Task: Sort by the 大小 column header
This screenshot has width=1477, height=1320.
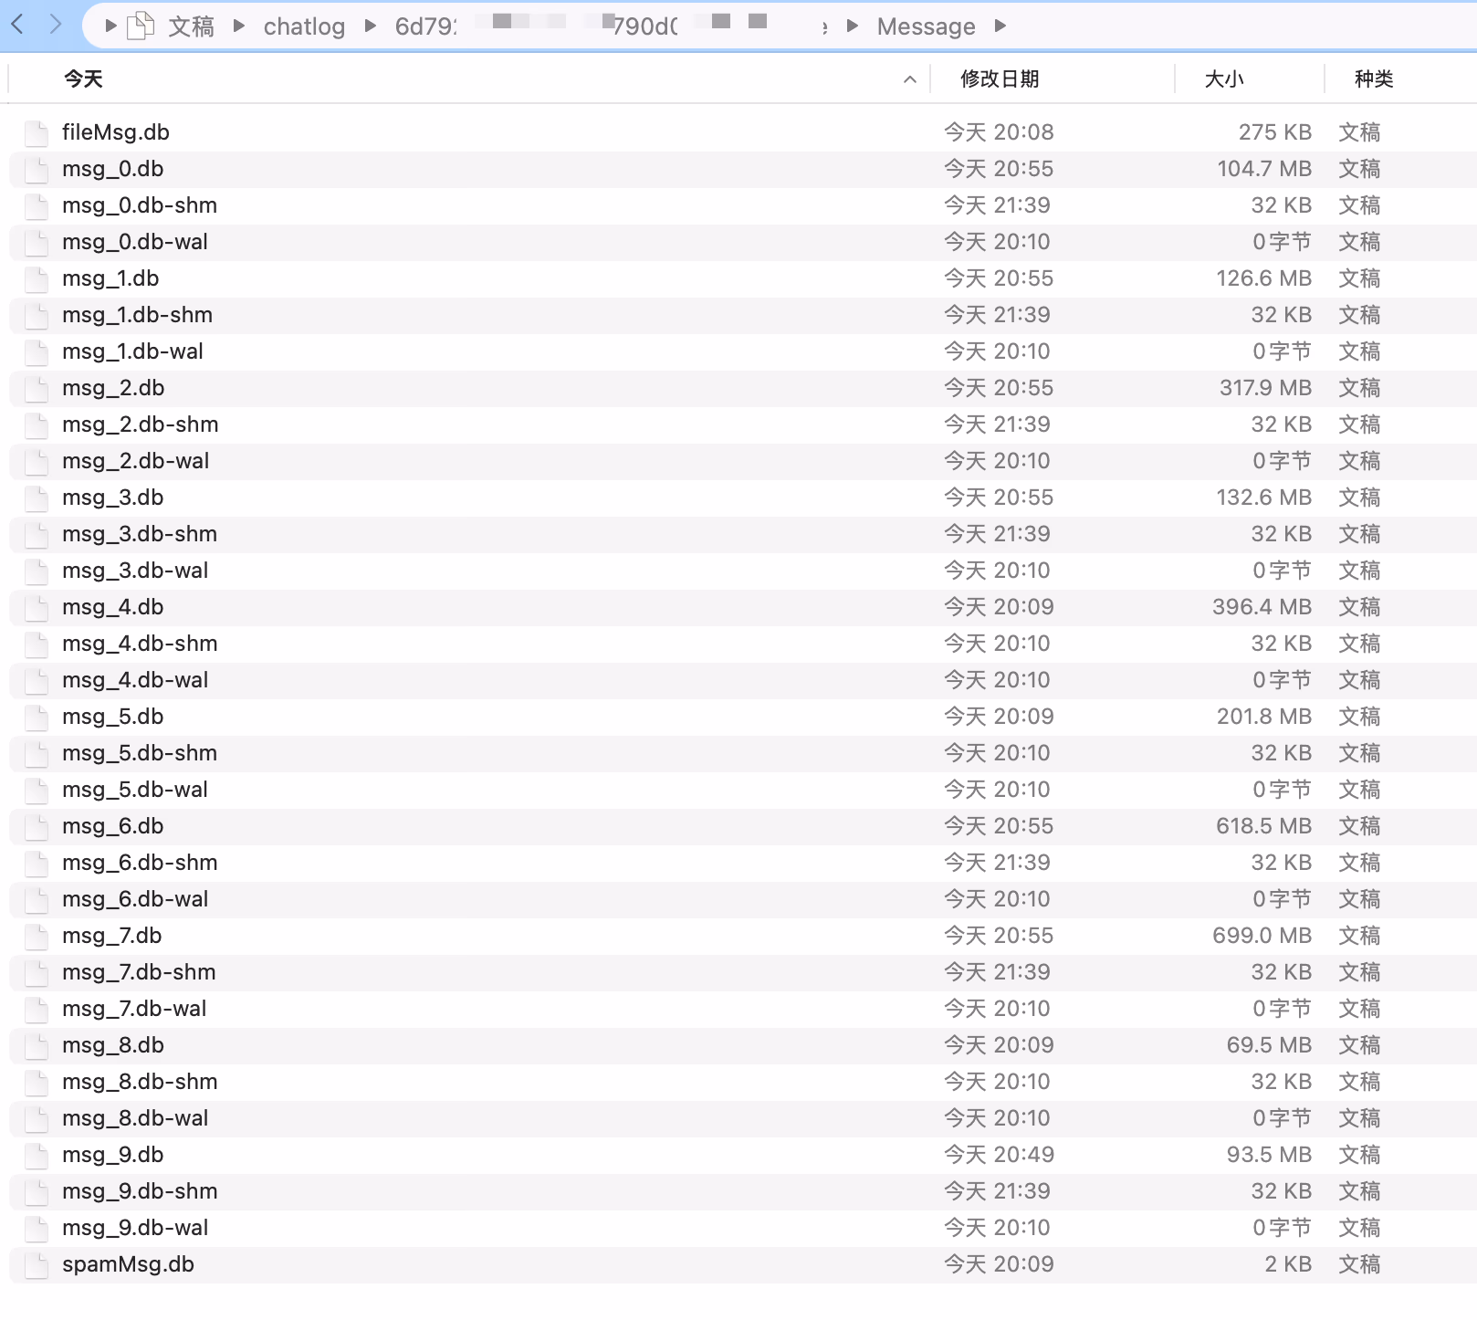Action: click(1223, 79)
